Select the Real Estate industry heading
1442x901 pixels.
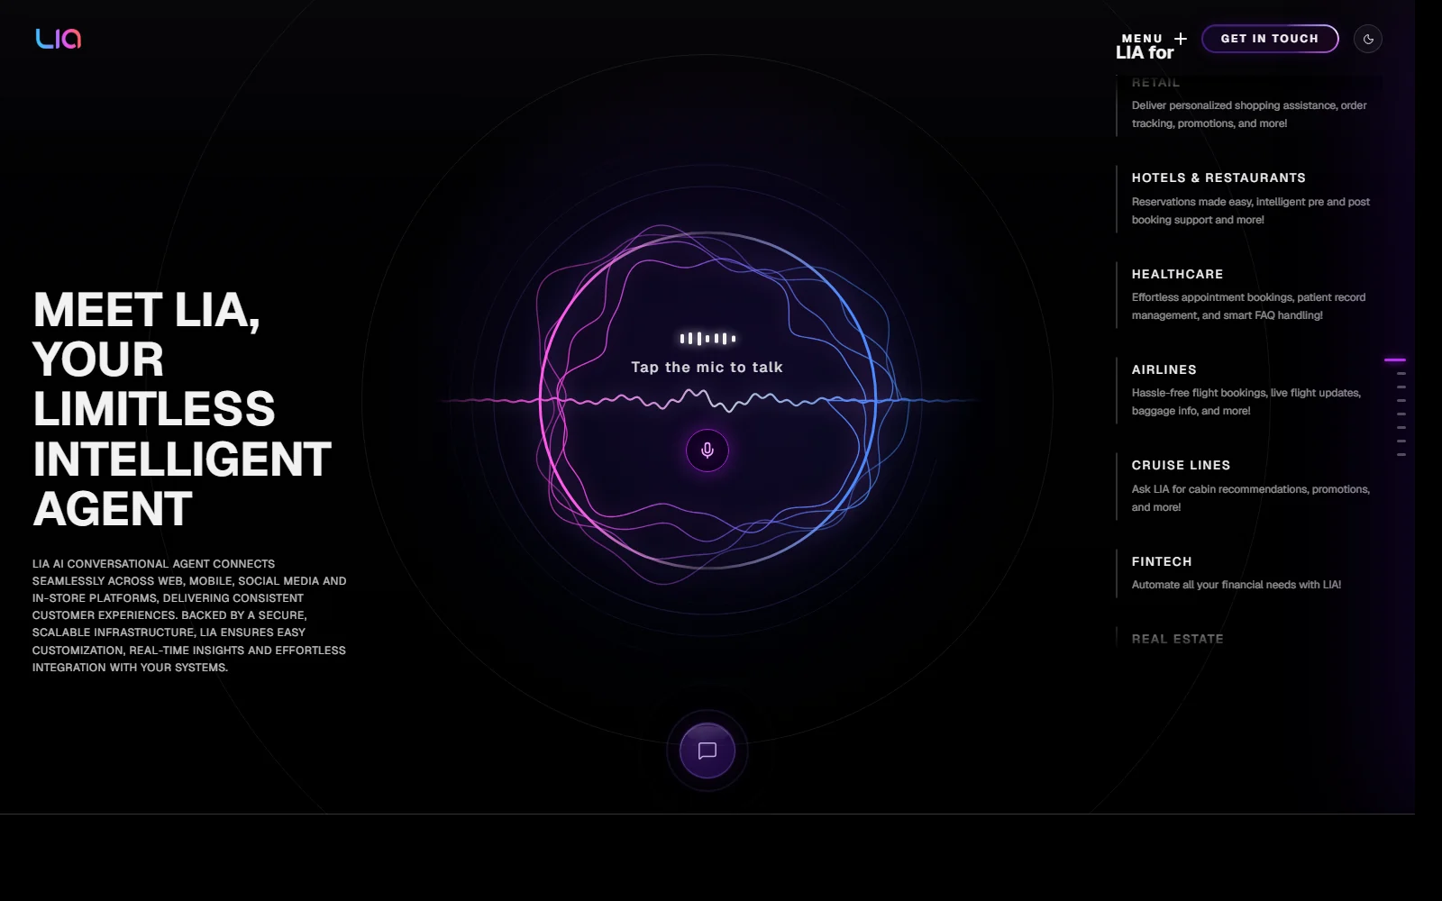[1177, 639]
